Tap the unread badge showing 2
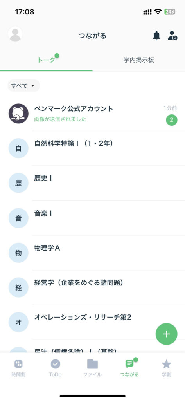The height and width of the screenshot is (401, 185). [x=171, y=120]
